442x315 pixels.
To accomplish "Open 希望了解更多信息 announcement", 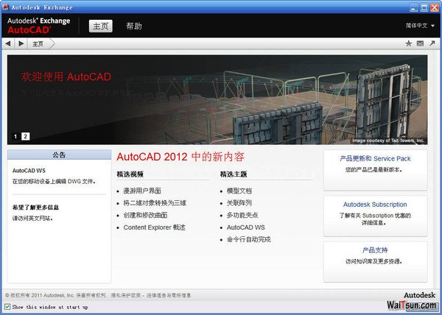I will (35, 208).
